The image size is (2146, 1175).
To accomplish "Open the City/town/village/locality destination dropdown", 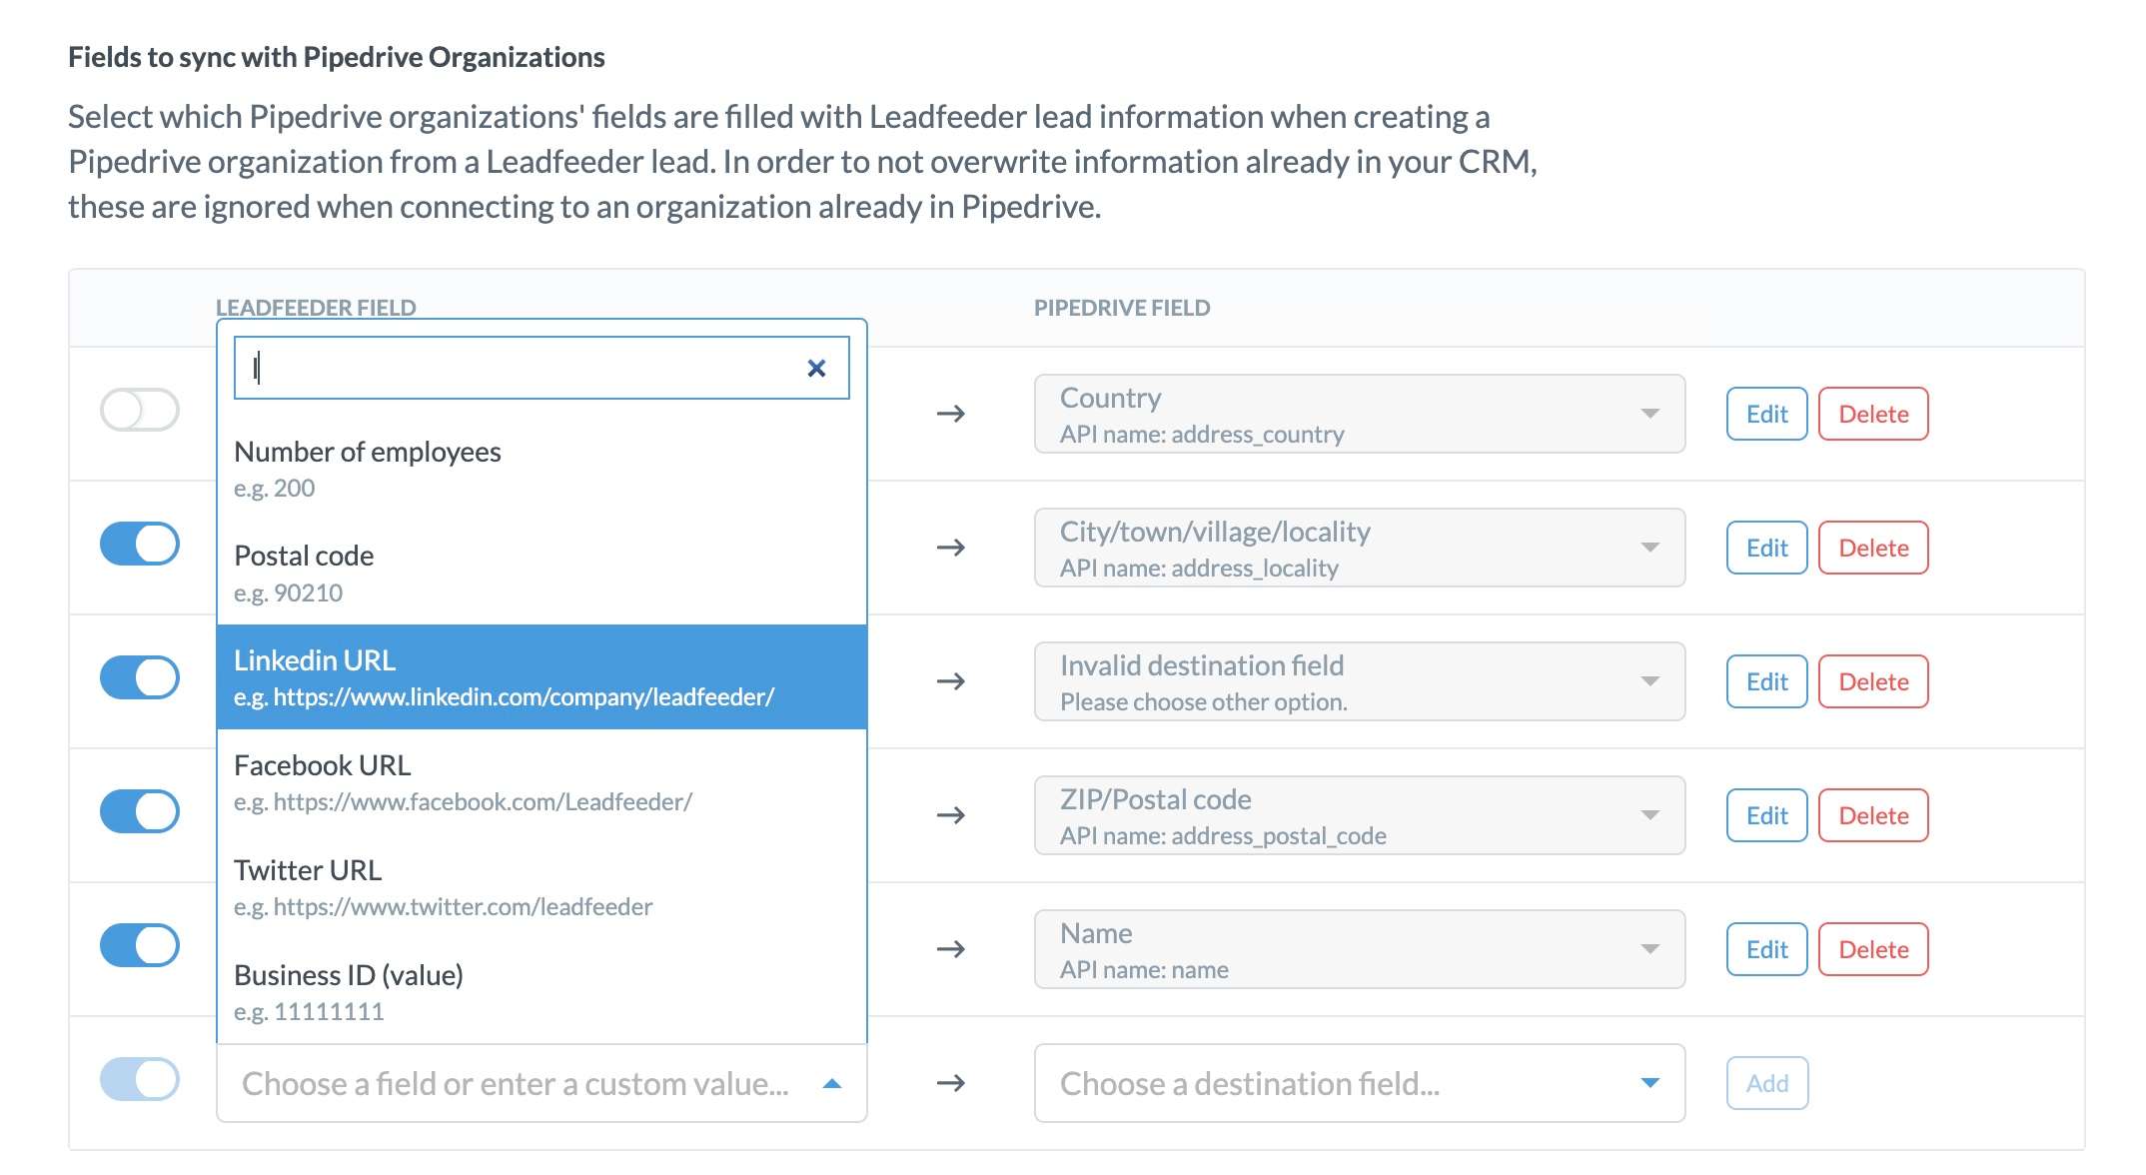I will 1360,548.
